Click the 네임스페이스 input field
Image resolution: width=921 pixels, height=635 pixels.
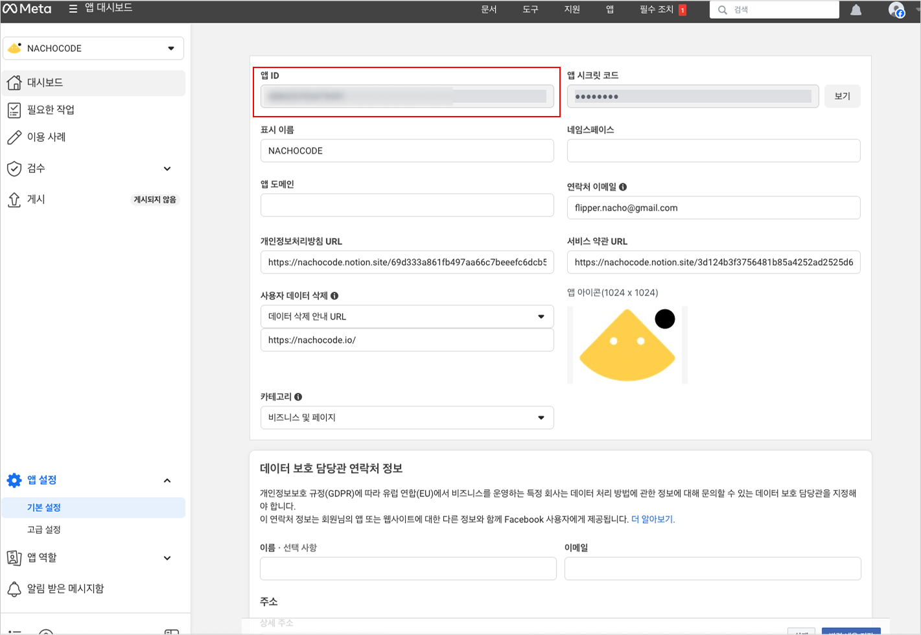tap(714, 151)
